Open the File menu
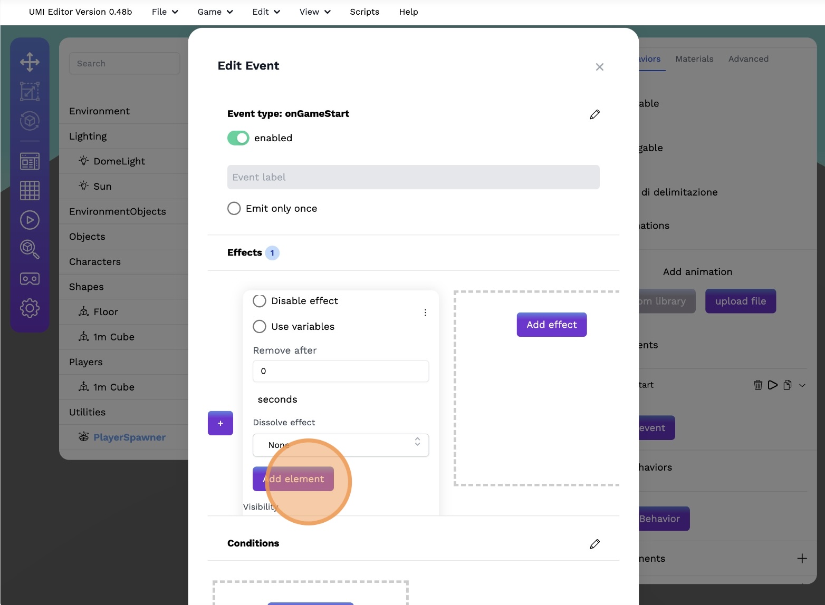825x605 pixels. point(165,12)
